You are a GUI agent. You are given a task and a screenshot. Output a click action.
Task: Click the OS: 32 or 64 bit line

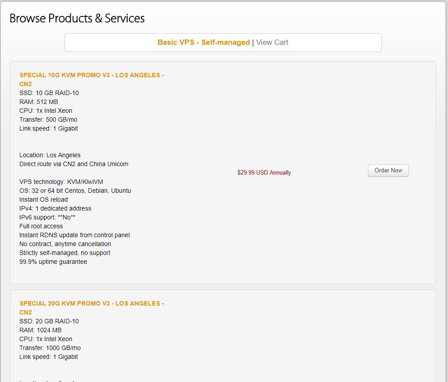point(75,191)
